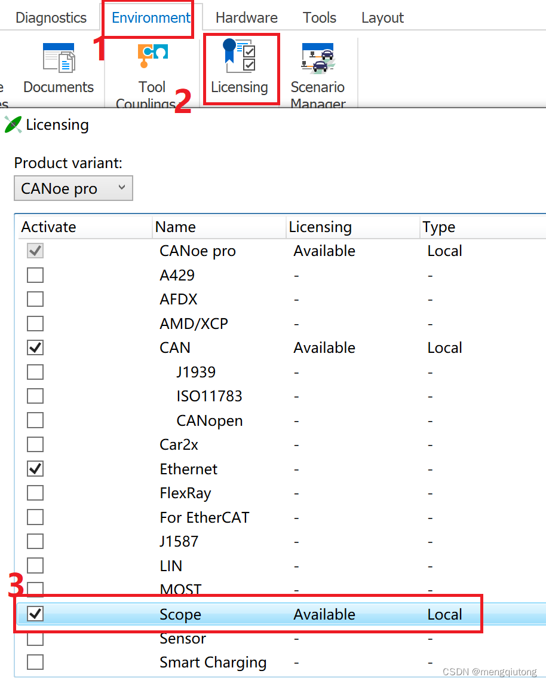Select the 'Ethernet' row name
Image resolution: width=546 pixels, height=683 pixels.
point(188,469)
